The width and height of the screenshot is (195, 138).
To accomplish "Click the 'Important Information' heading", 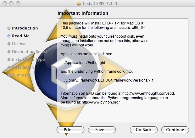I will click(x=83, y=13).
